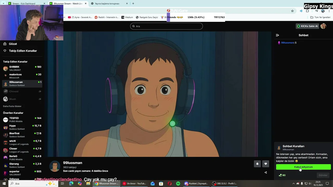Close the Yayına başlama konuşması tab

click(127, 4)
